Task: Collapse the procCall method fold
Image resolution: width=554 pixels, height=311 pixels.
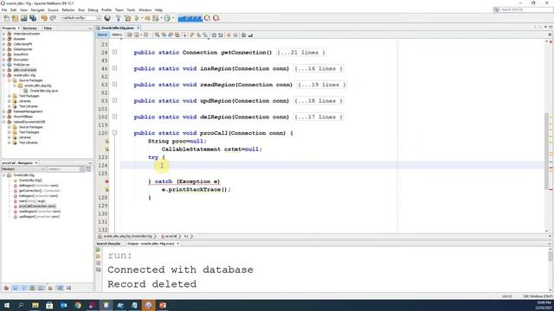Action: pos(114,132)
